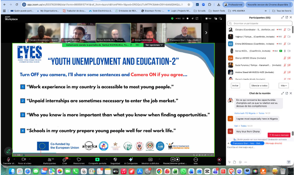Open the Seguridad shield icon
Image resolution: width=297 pixels, height=175 pixels.
tap(115, 160)
